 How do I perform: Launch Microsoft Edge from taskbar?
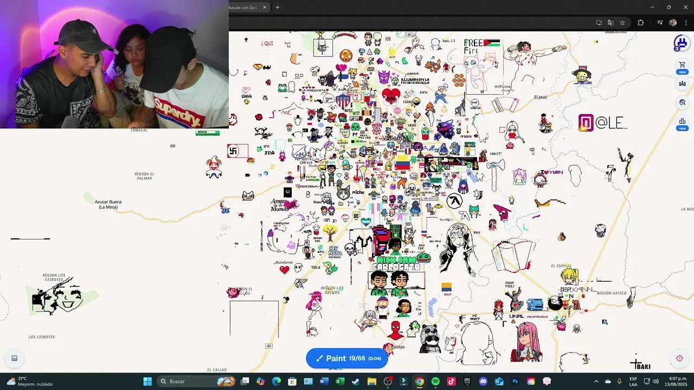pos(277,381)
